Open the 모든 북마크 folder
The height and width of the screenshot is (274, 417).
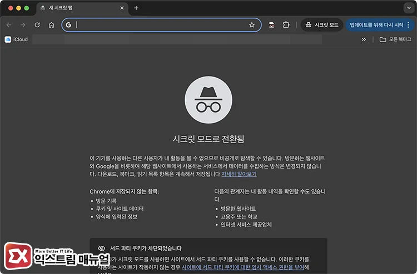pos(395,39)
